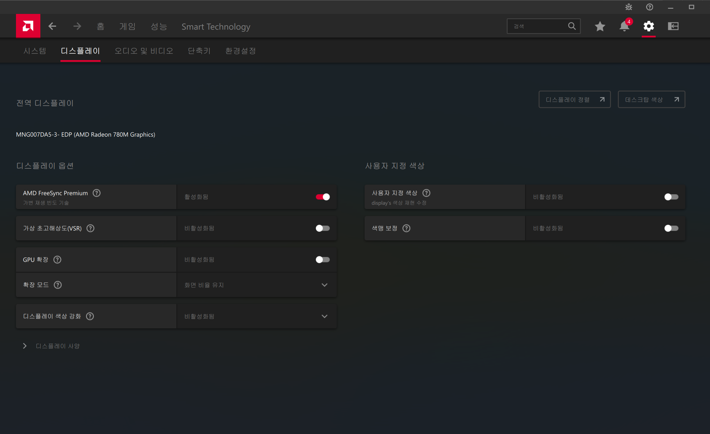Show help for 사용자 지정 색상
Viewport: 710px width, 434px height.
[x=426, y=193]
